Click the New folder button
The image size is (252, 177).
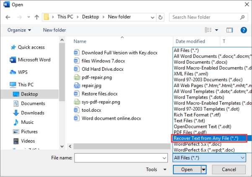point(54,30)
